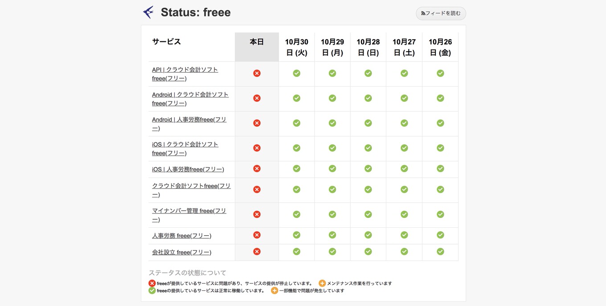The height and width of the screenshot is (306, 606).
Task: Open クラウド会計ソフトfreee(フリー) service link
Action: click(x=191, y=190)
